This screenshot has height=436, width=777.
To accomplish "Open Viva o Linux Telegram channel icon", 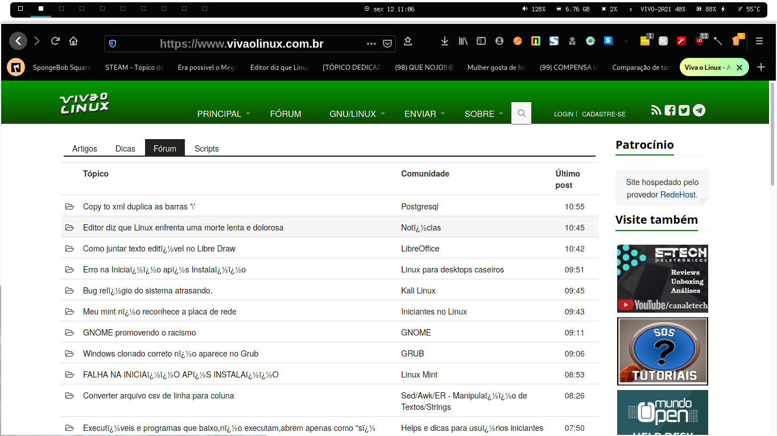I will click(699, 110).
